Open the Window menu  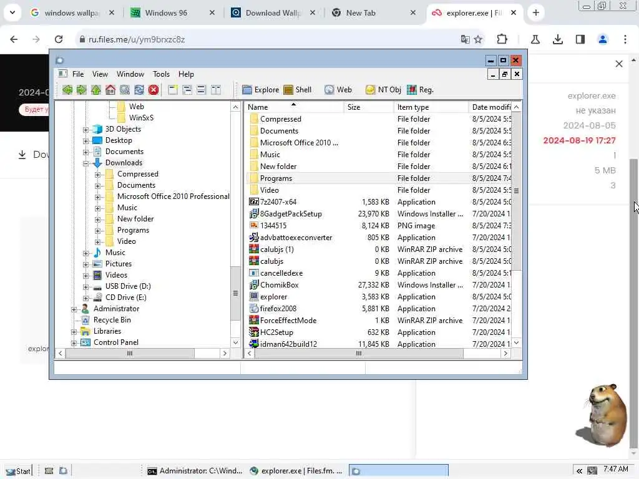tap(130, 74)
